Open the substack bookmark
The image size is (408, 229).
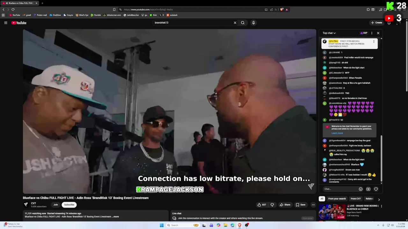click(172, 15)
